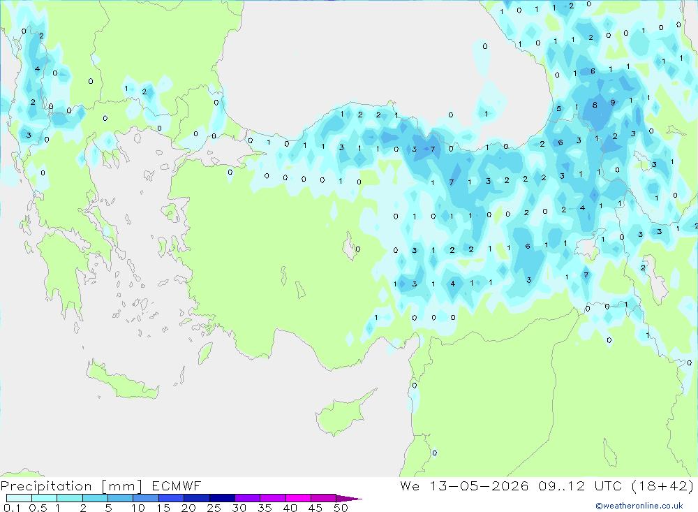Click the 2–5 mm legend color box
Screen dimensions: 698x512
click(x=95, y=498)
